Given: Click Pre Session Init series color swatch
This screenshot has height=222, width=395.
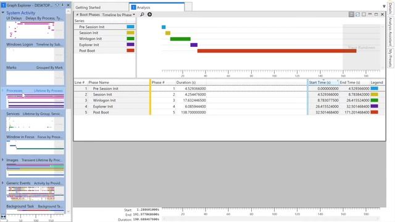Looking at the screenshot, I should tap(130, 27).
